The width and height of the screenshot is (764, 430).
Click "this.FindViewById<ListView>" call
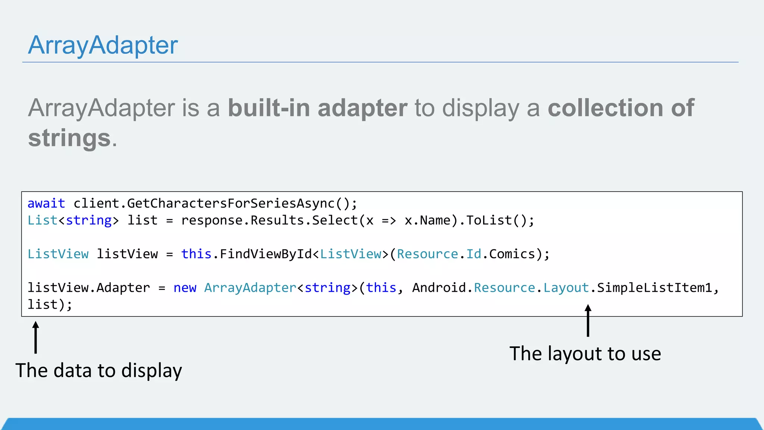[285, 254]
